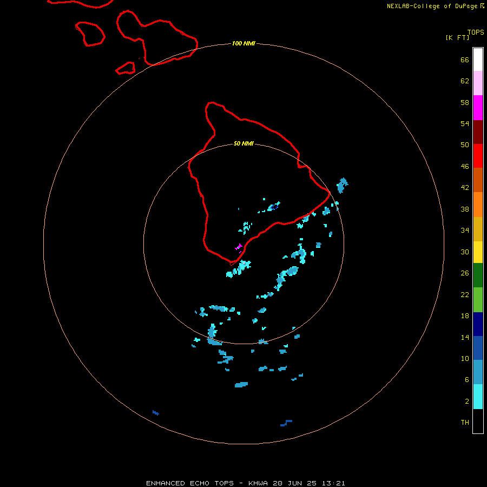Click the legend value '54'
The height and width of the screenshot is (487, 487).
click(x=465, y=123)
